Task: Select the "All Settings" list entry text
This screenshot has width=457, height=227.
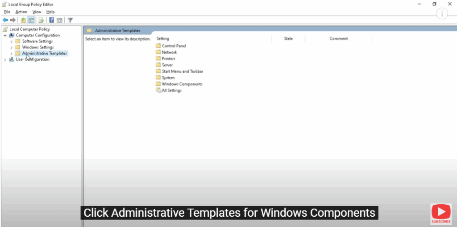Action: coord(172,91)
